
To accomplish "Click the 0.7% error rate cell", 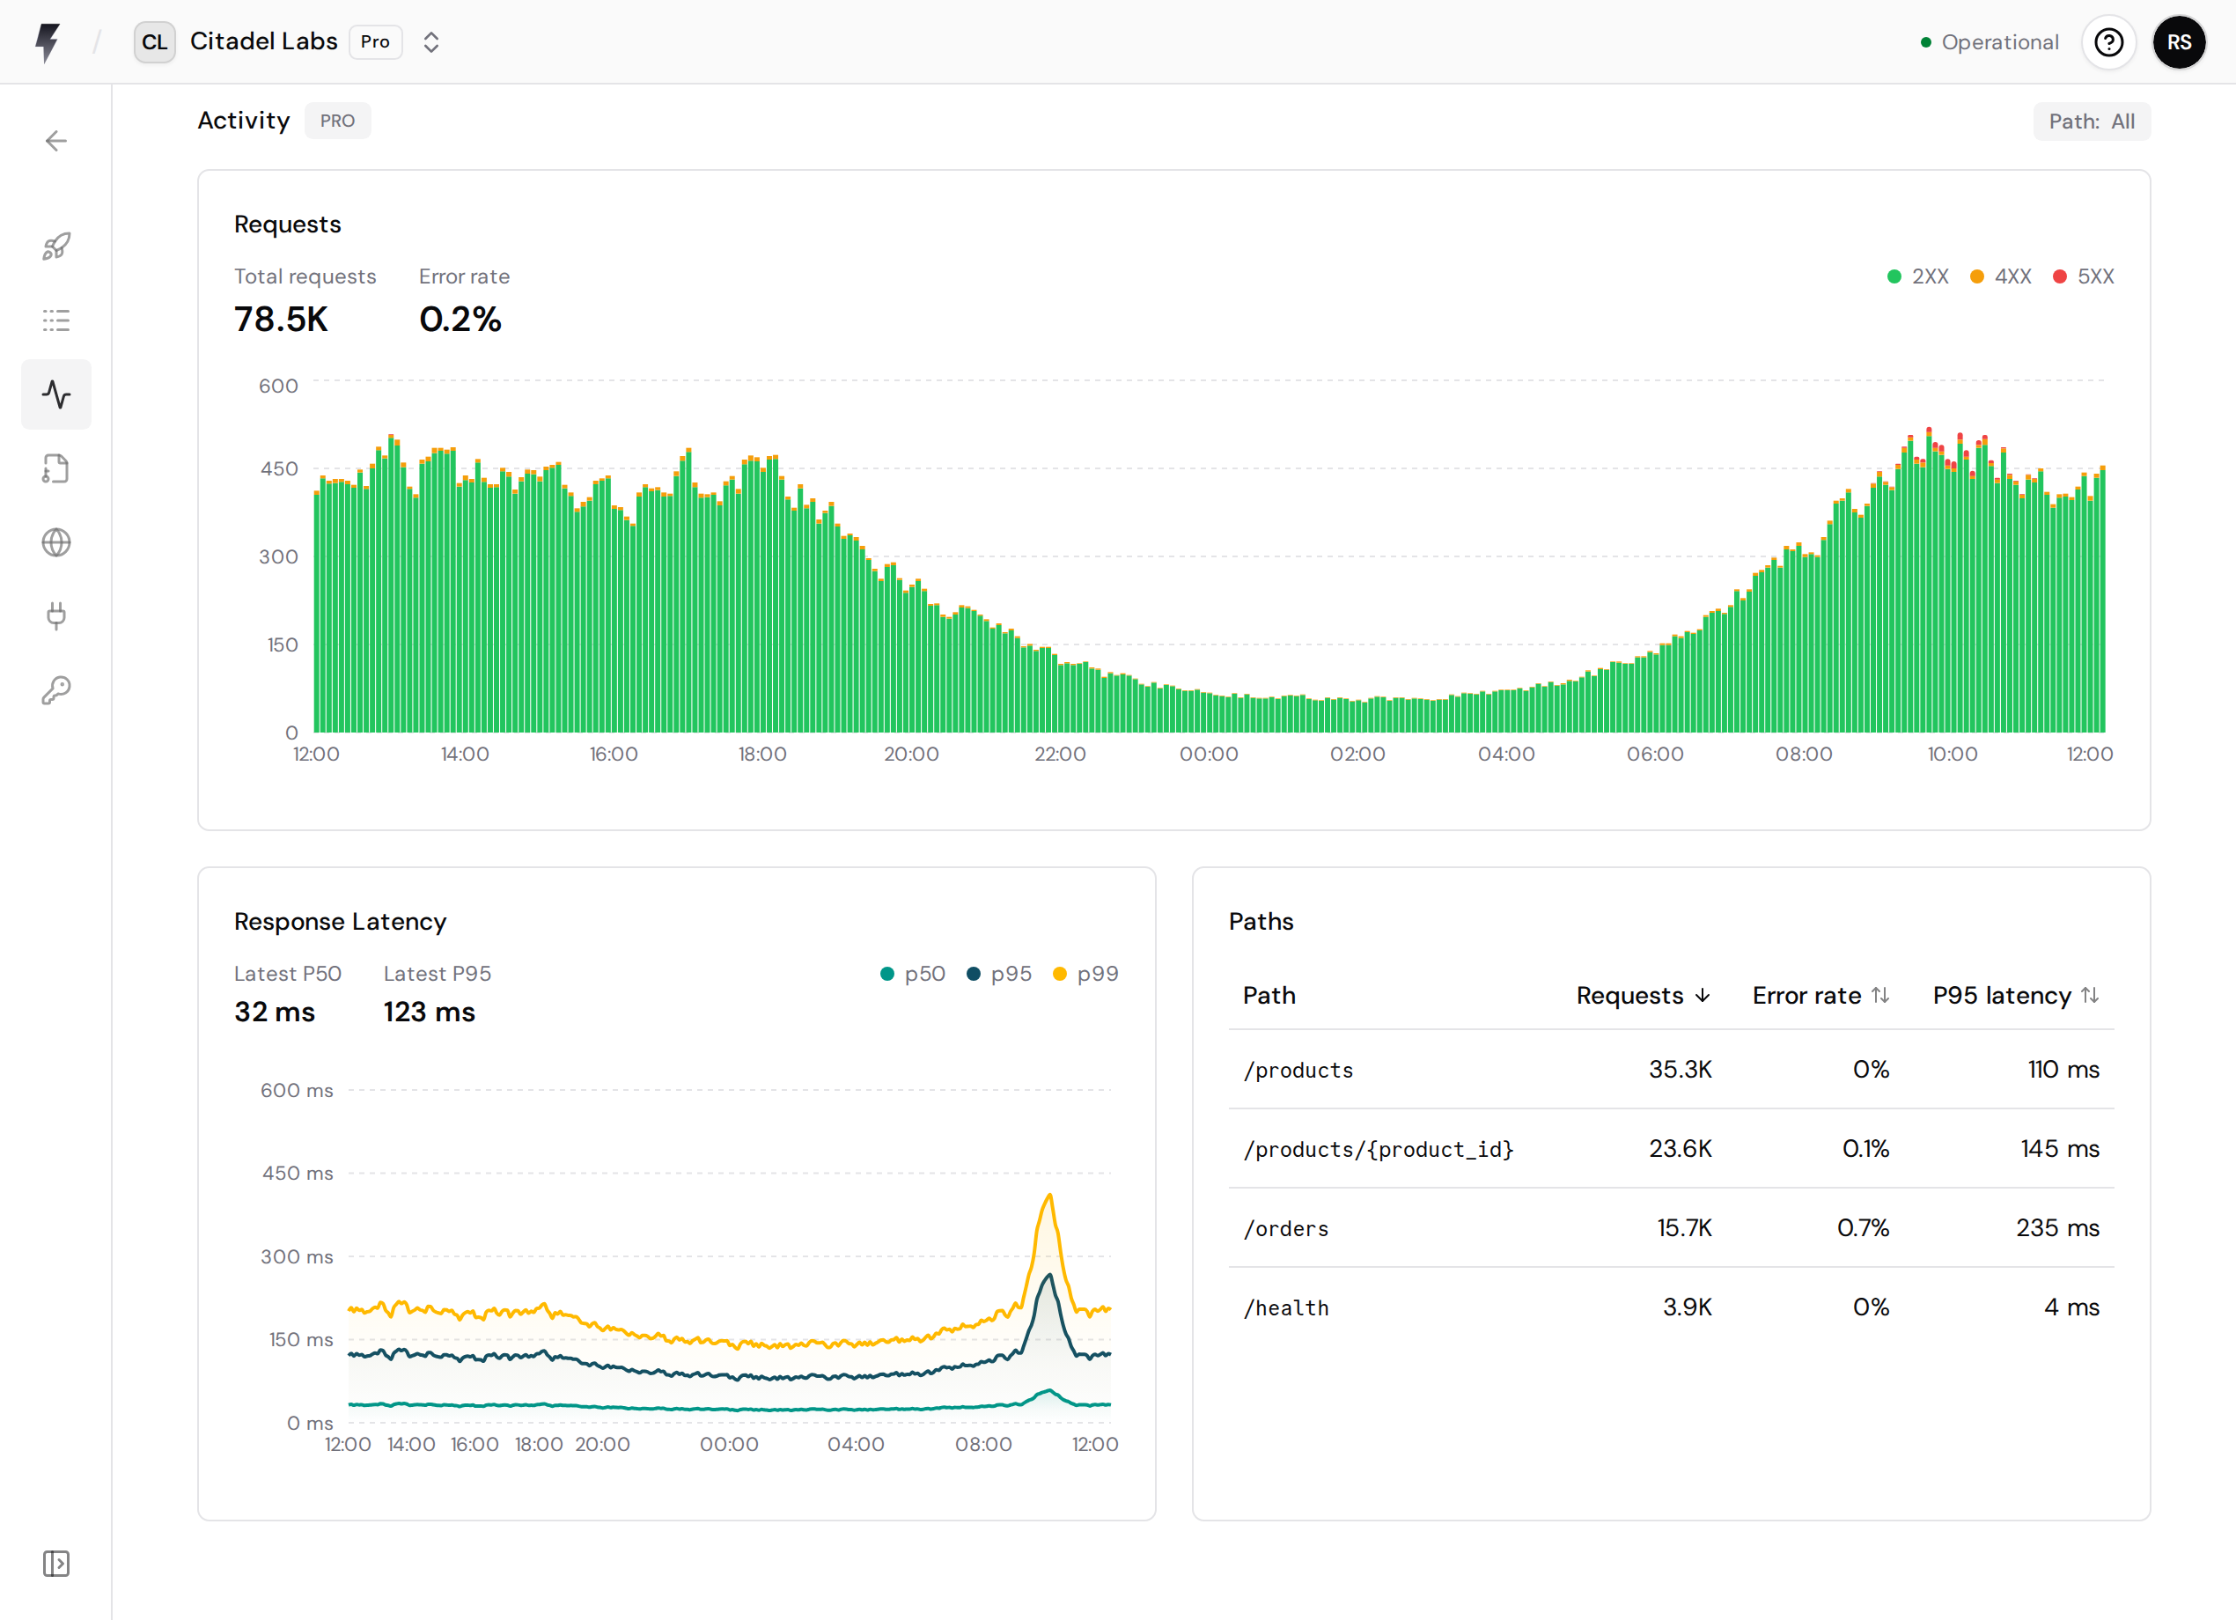I will coord(1863,1228).
